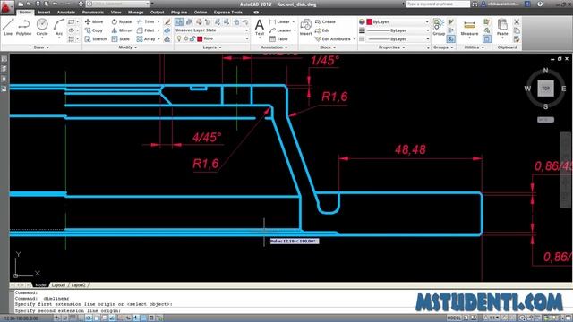
Task: Activate the Array command
Action: (x=146, y=38)
